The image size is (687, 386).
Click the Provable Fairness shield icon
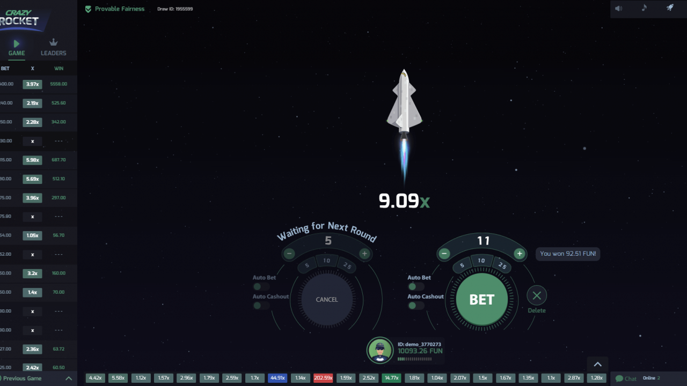click(x=89, y=9)
